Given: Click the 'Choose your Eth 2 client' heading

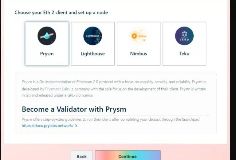Looking at the screenshot, I should (x=61, y=13).
